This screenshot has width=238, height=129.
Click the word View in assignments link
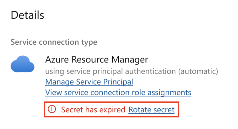pyautogui.click(x=52, y=92)
